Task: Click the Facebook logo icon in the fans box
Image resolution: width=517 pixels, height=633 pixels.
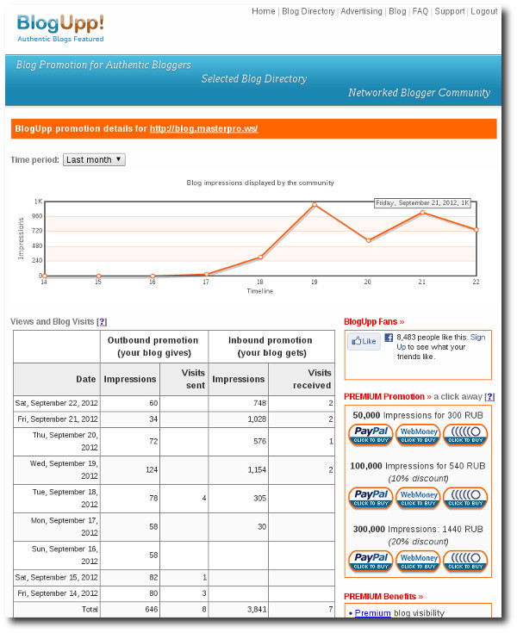Action: (389, 338)
